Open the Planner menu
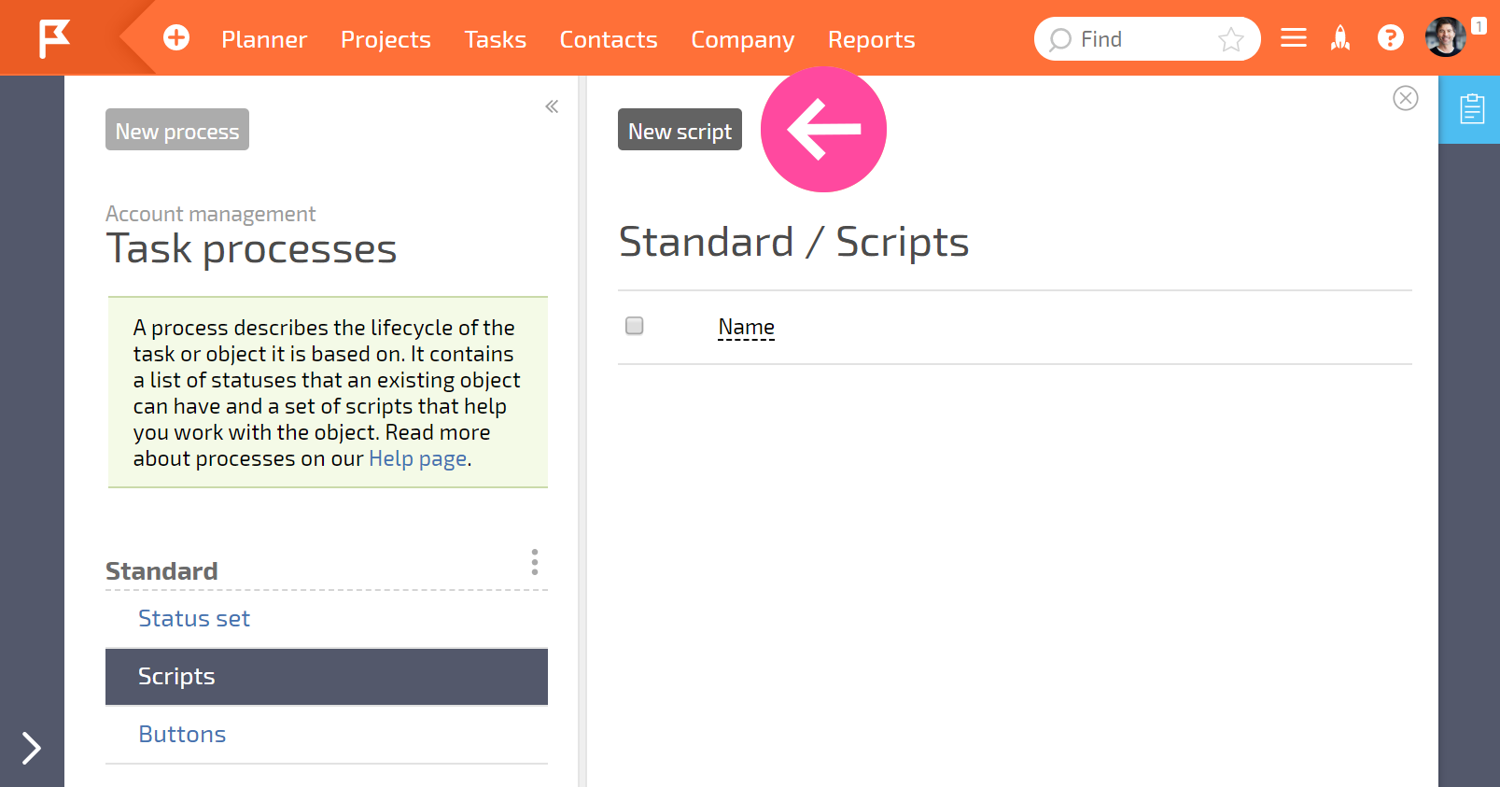This screenshot has height=787, width=1500. click(264, 39)
